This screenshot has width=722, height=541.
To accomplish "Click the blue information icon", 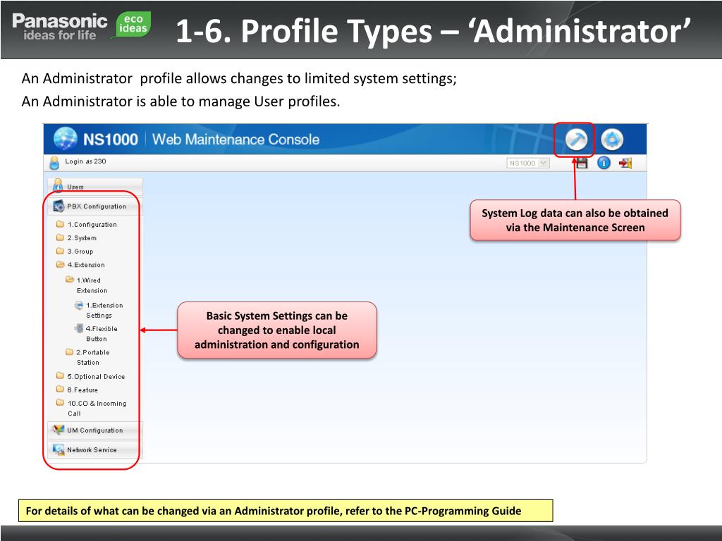I will [x=604, y=163].
